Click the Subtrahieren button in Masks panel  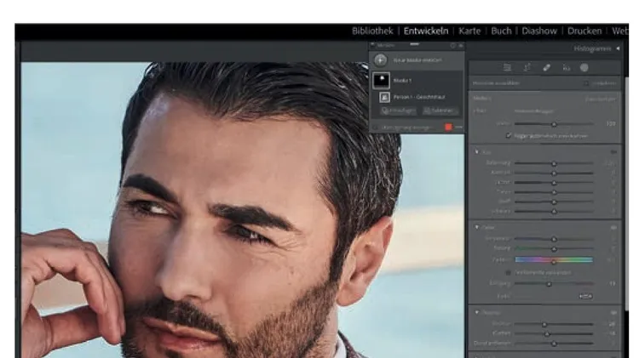440,111
